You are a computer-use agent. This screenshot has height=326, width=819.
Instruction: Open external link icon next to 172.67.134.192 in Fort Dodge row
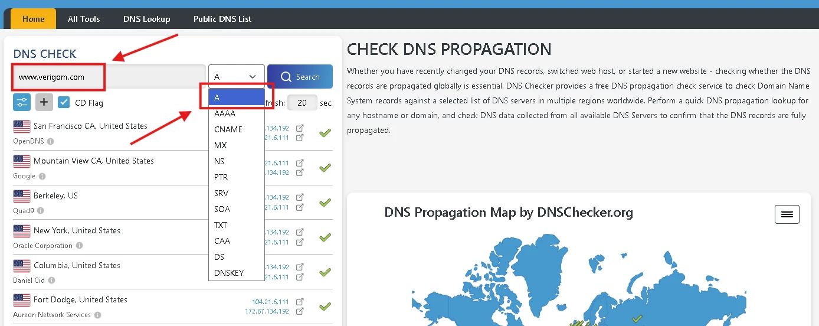[300, 311]
